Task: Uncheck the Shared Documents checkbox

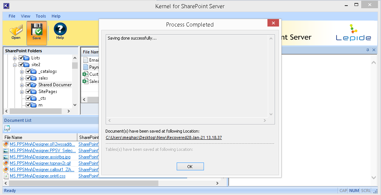Action: coord(28,85)
